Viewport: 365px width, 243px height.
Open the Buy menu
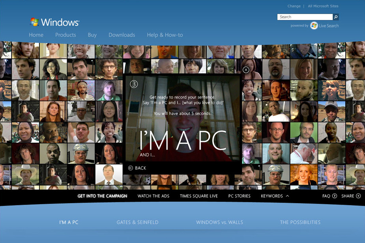(x=92, y=35)
